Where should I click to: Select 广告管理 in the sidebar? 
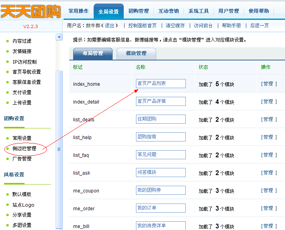22,159
